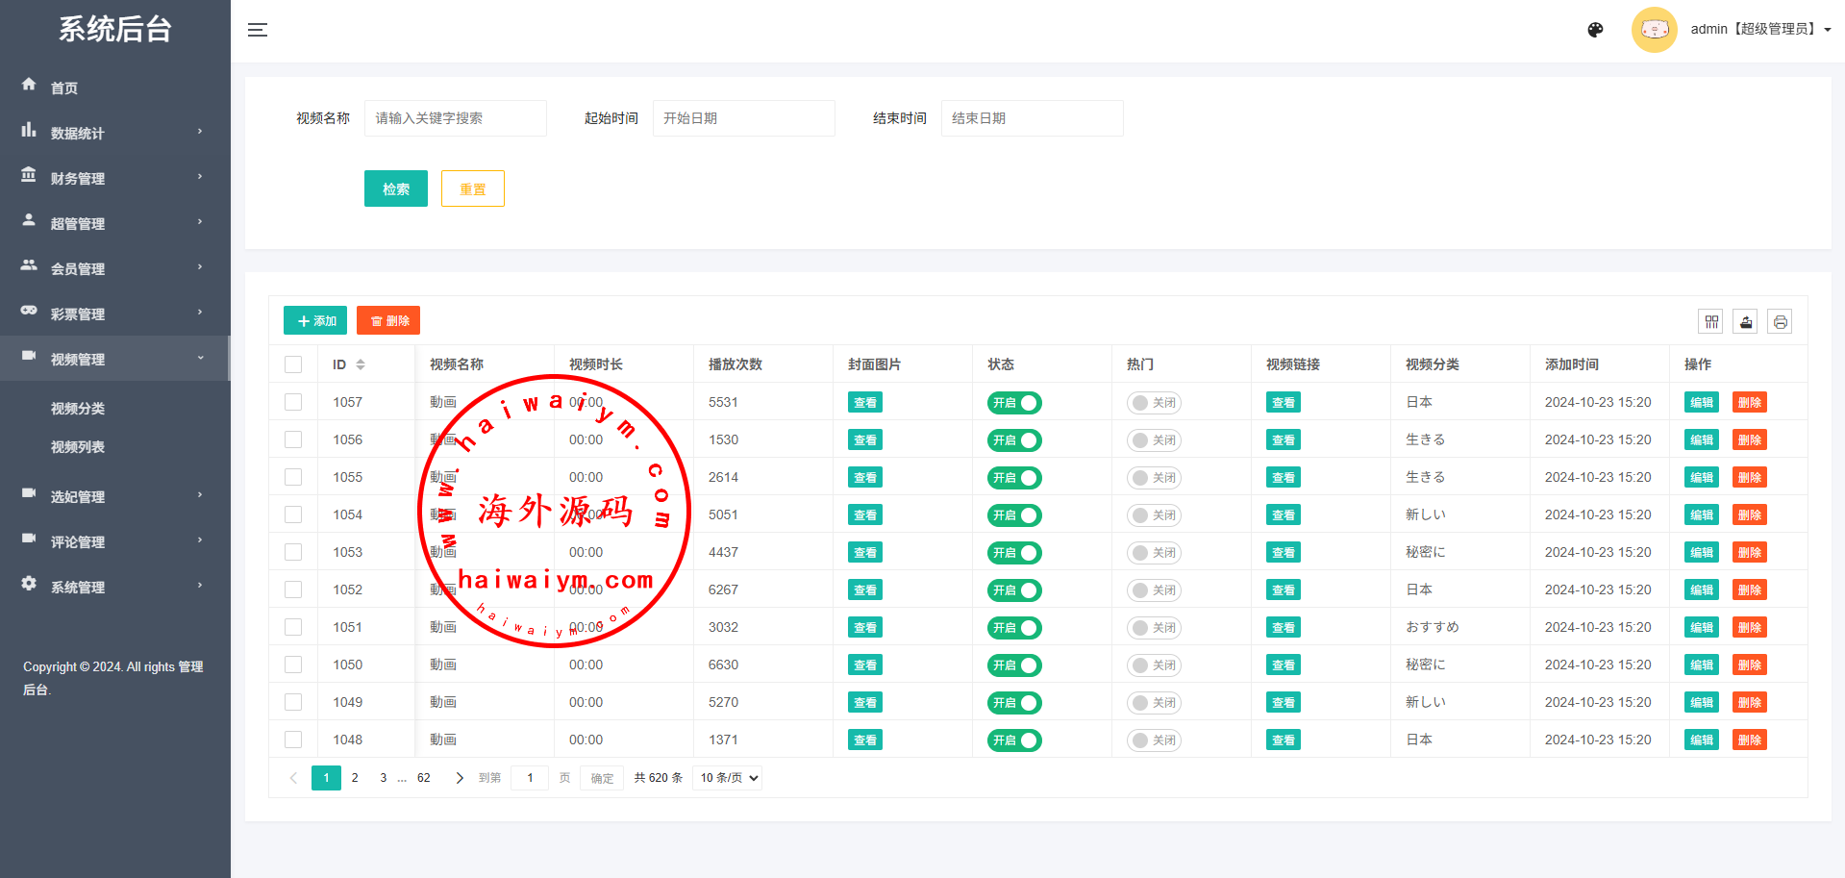Click the green 检索 search button

[395, 188]
